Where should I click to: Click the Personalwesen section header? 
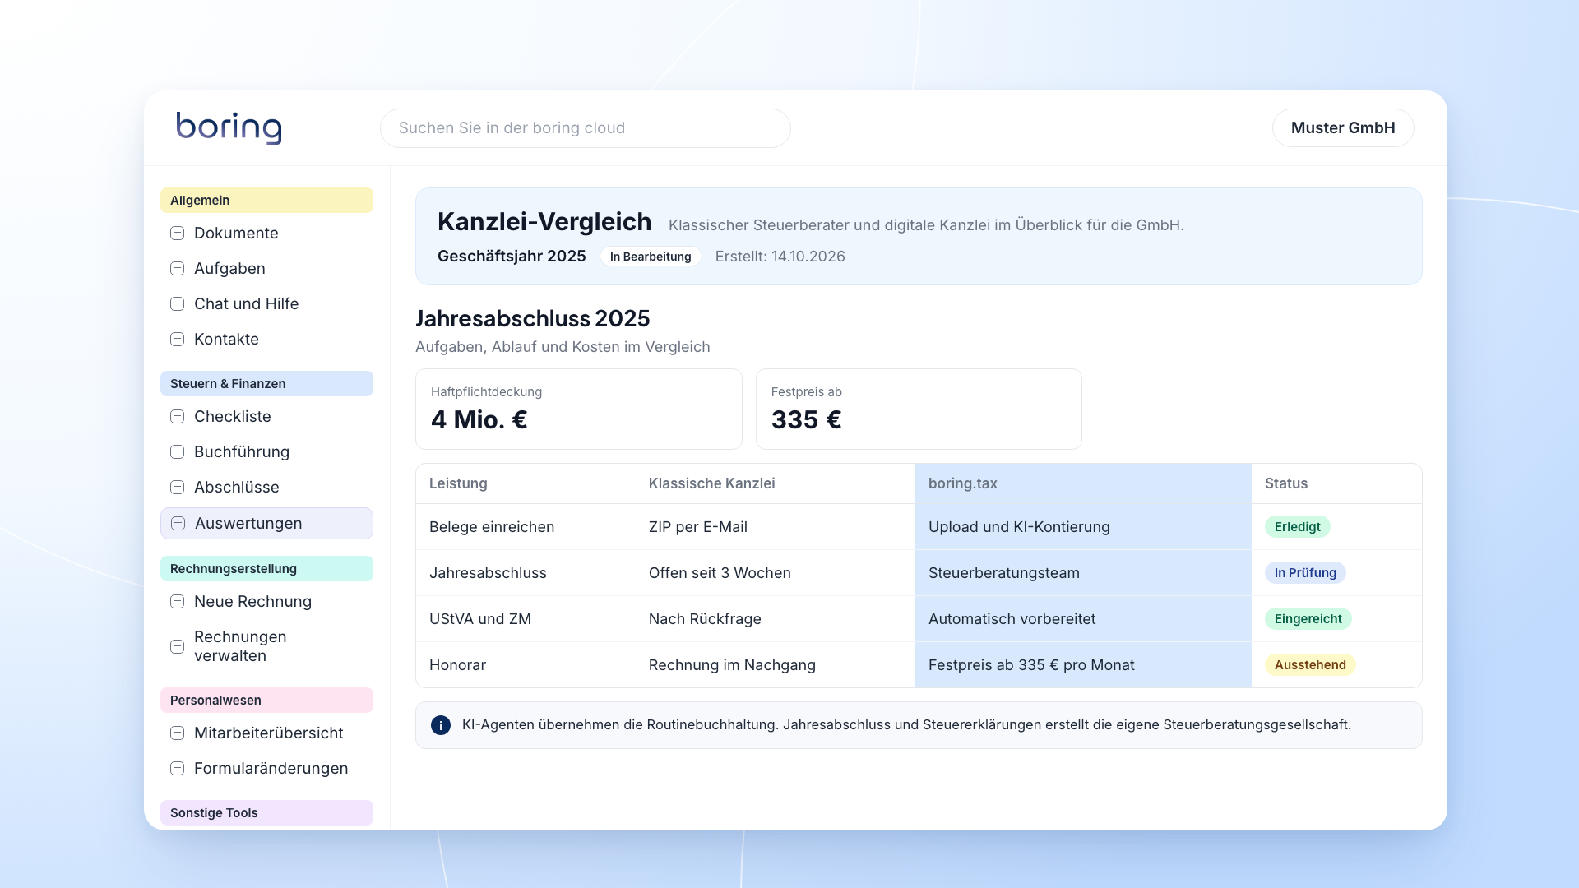point(266,701)
